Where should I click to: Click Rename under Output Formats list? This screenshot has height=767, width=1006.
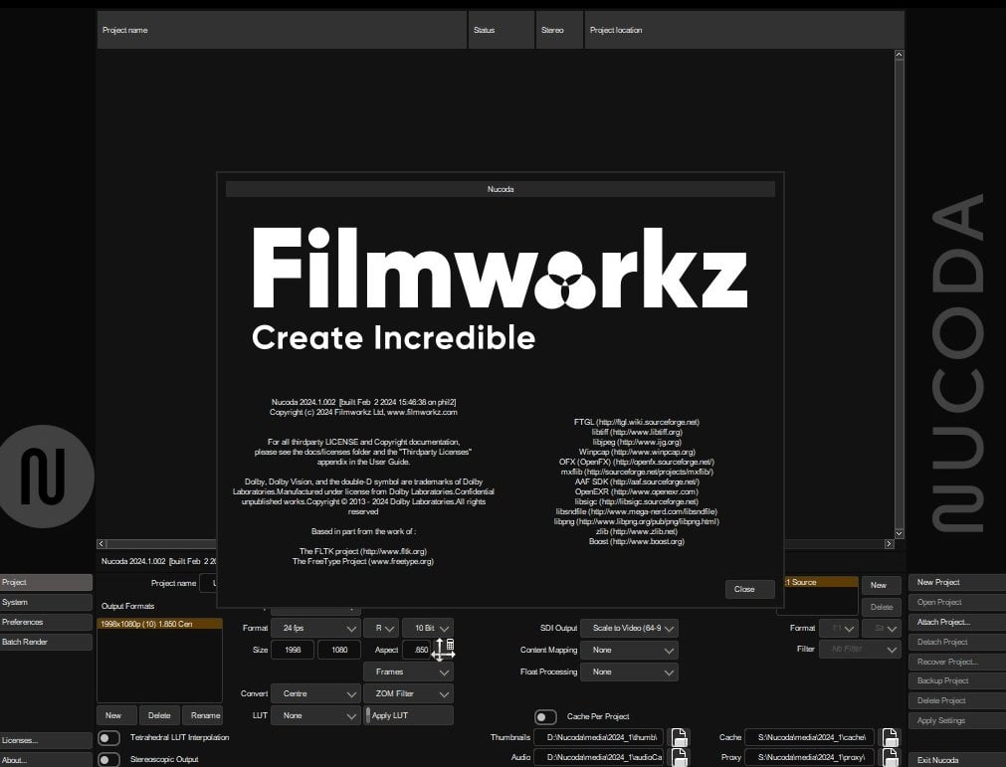tap(202, 715)
